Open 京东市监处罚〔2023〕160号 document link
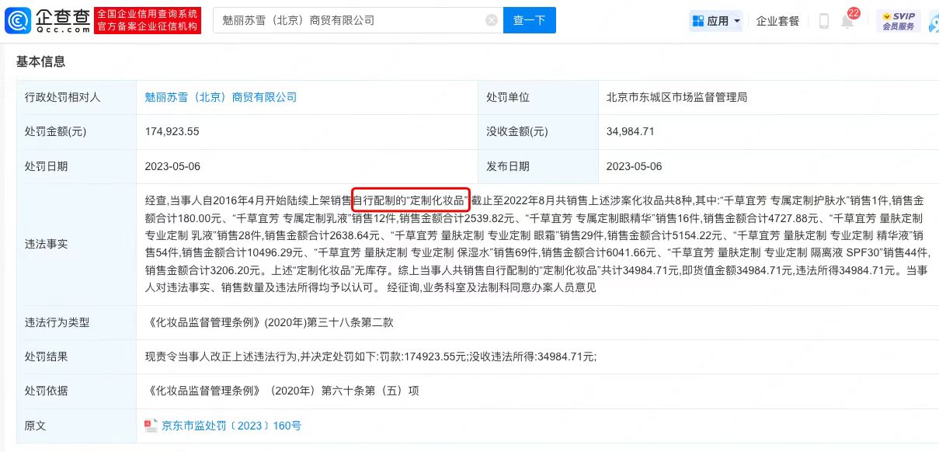The width and height of the screenshot is (939, 452). (x=231, y=426)
